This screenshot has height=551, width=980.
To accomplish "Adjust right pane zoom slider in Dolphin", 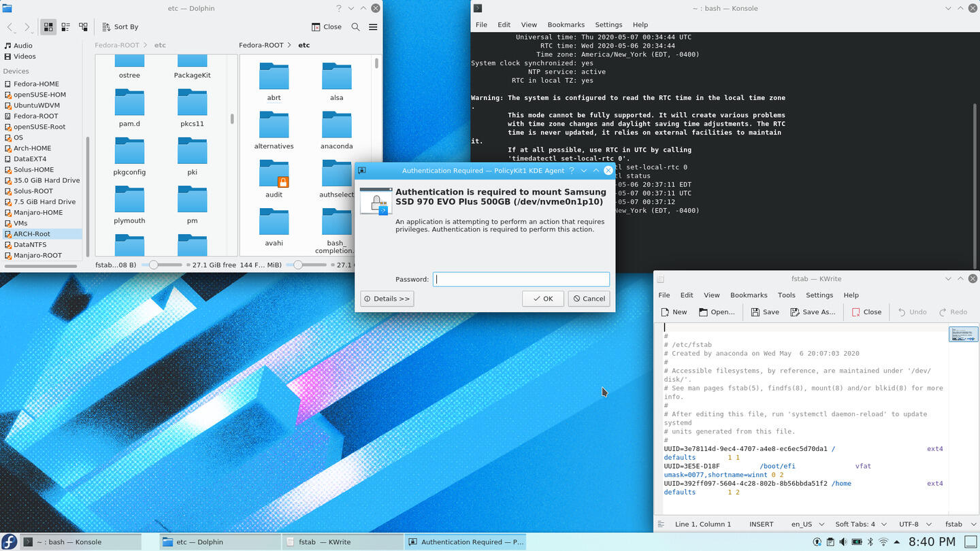I will pos(306,265).
